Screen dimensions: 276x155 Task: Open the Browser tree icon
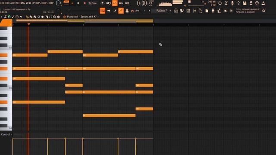click(x=201, y=11)
